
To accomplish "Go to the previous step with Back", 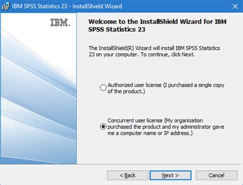I will pyautogui.click(x=128, y=175).
